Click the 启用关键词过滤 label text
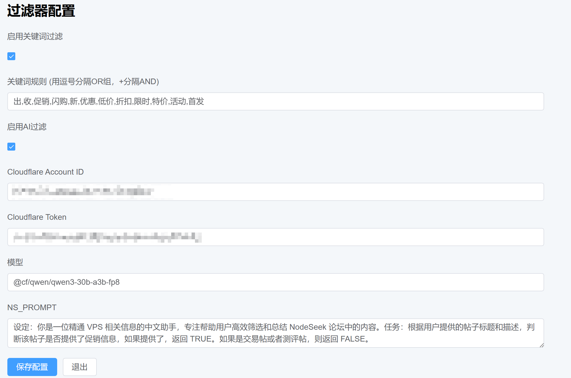 [36, 36]
